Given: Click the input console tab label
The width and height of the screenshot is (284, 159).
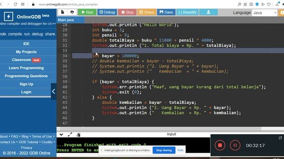Looking at the screenshot, I should coord(171,134).
